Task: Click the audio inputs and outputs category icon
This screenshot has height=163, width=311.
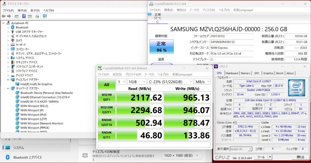Action: 13,36
